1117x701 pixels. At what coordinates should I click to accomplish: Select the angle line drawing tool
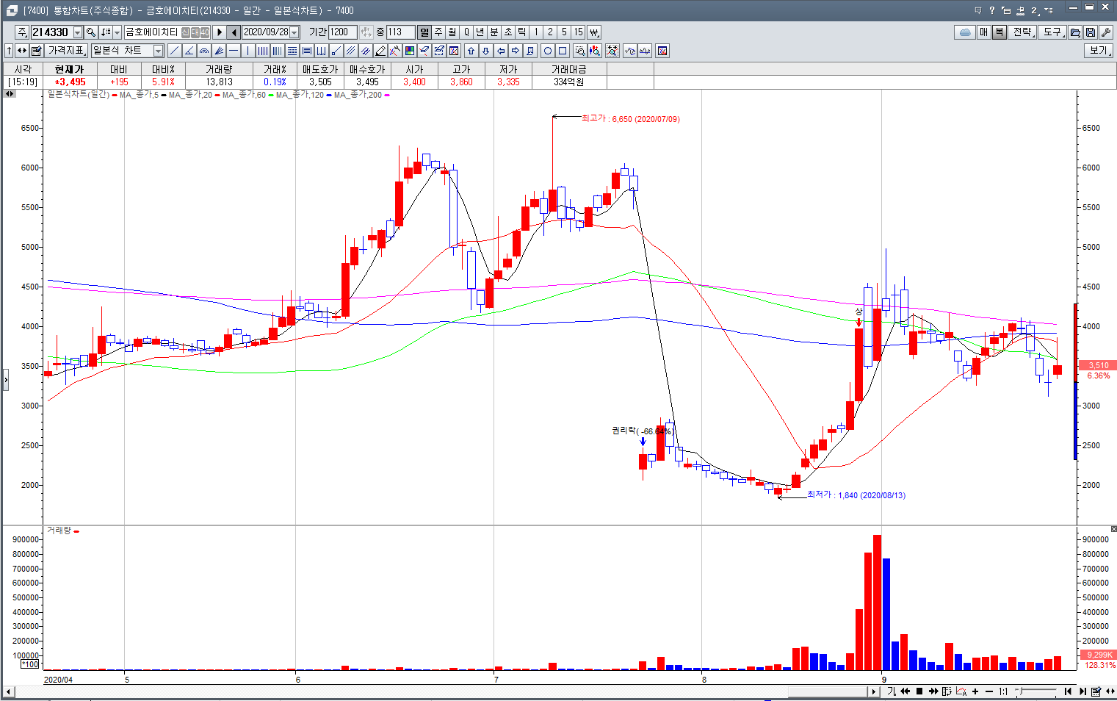[189, 51]
